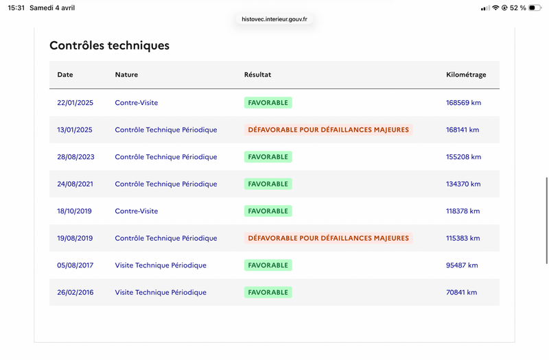Select the 70841 km mileage value
549x360 pixels.
tap(461, 292)
